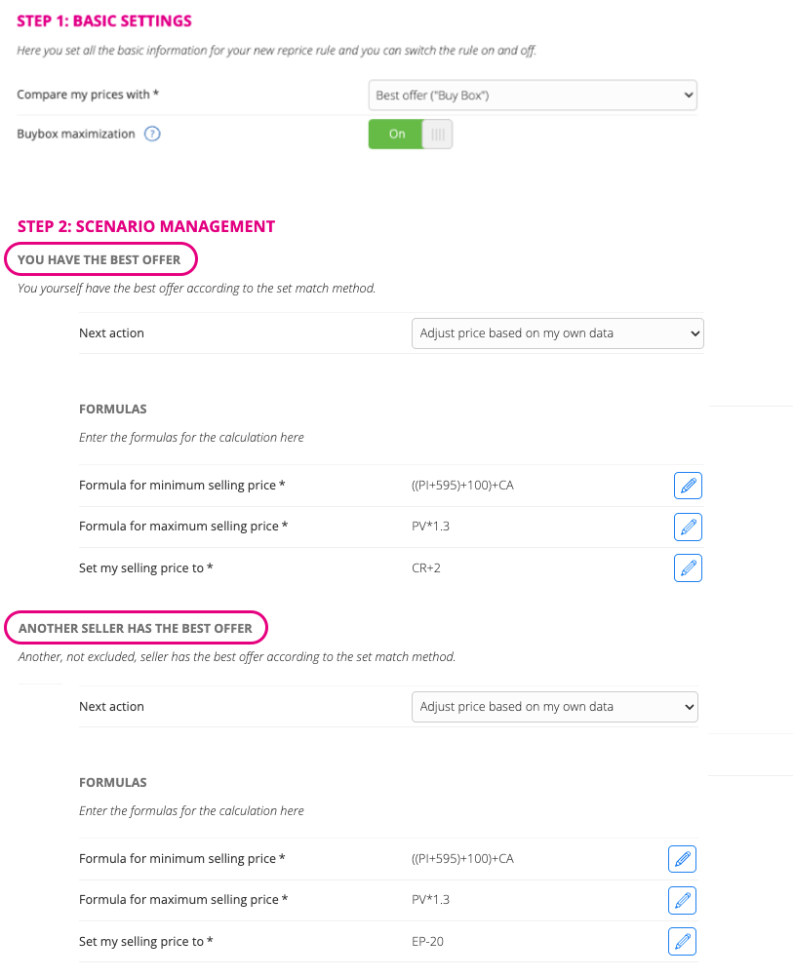Edit the EP-20 selling price formula
Image resolution: width=794 pixels, height=977 pixels.
[682, 942]
